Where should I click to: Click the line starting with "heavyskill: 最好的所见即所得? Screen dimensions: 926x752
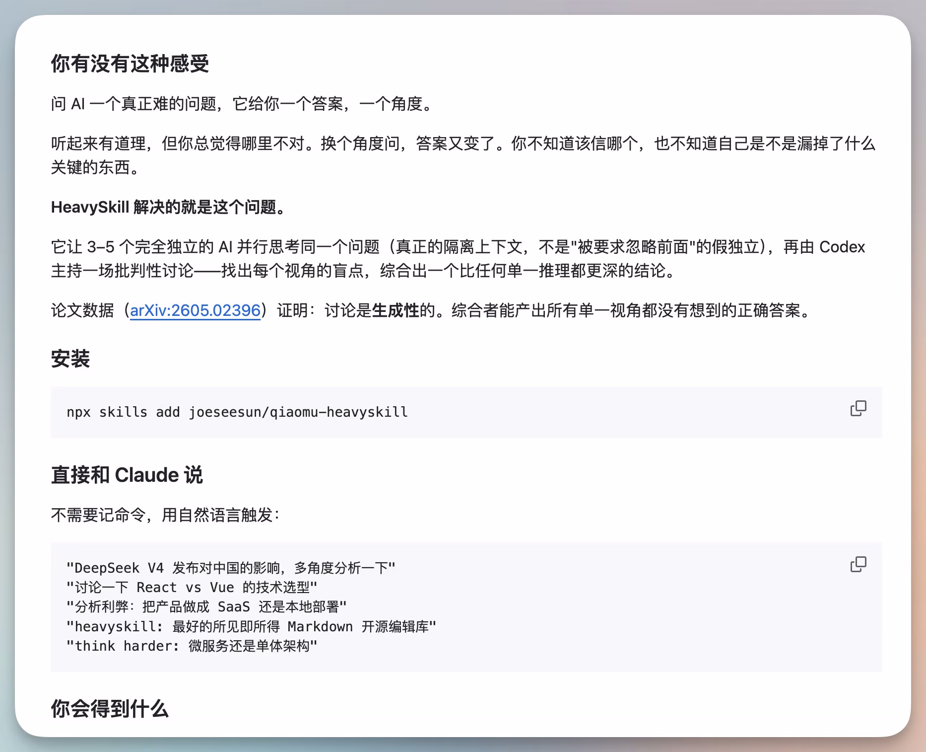[251, 626]
